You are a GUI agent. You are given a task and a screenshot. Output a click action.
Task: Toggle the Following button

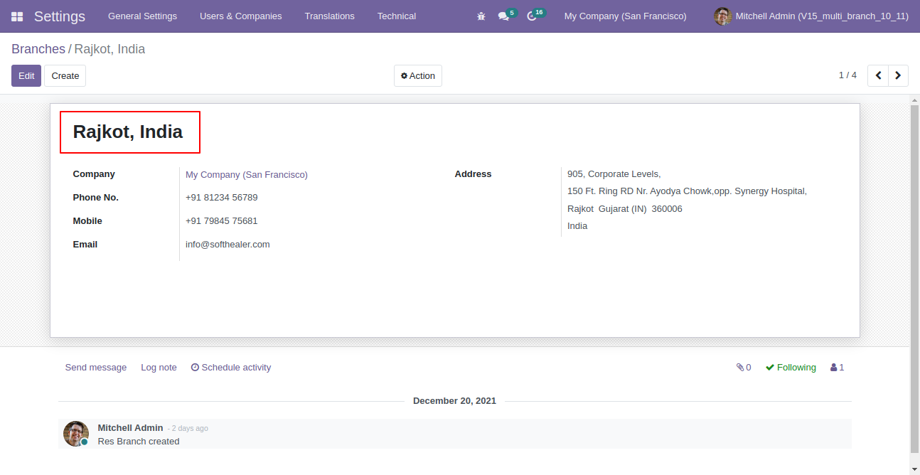point(791,368)
